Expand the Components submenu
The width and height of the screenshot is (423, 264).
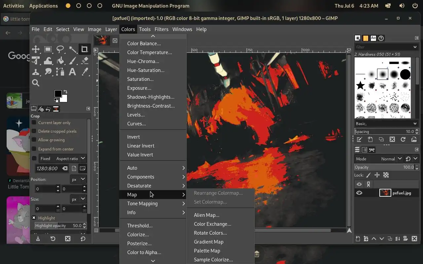[153, 177]
